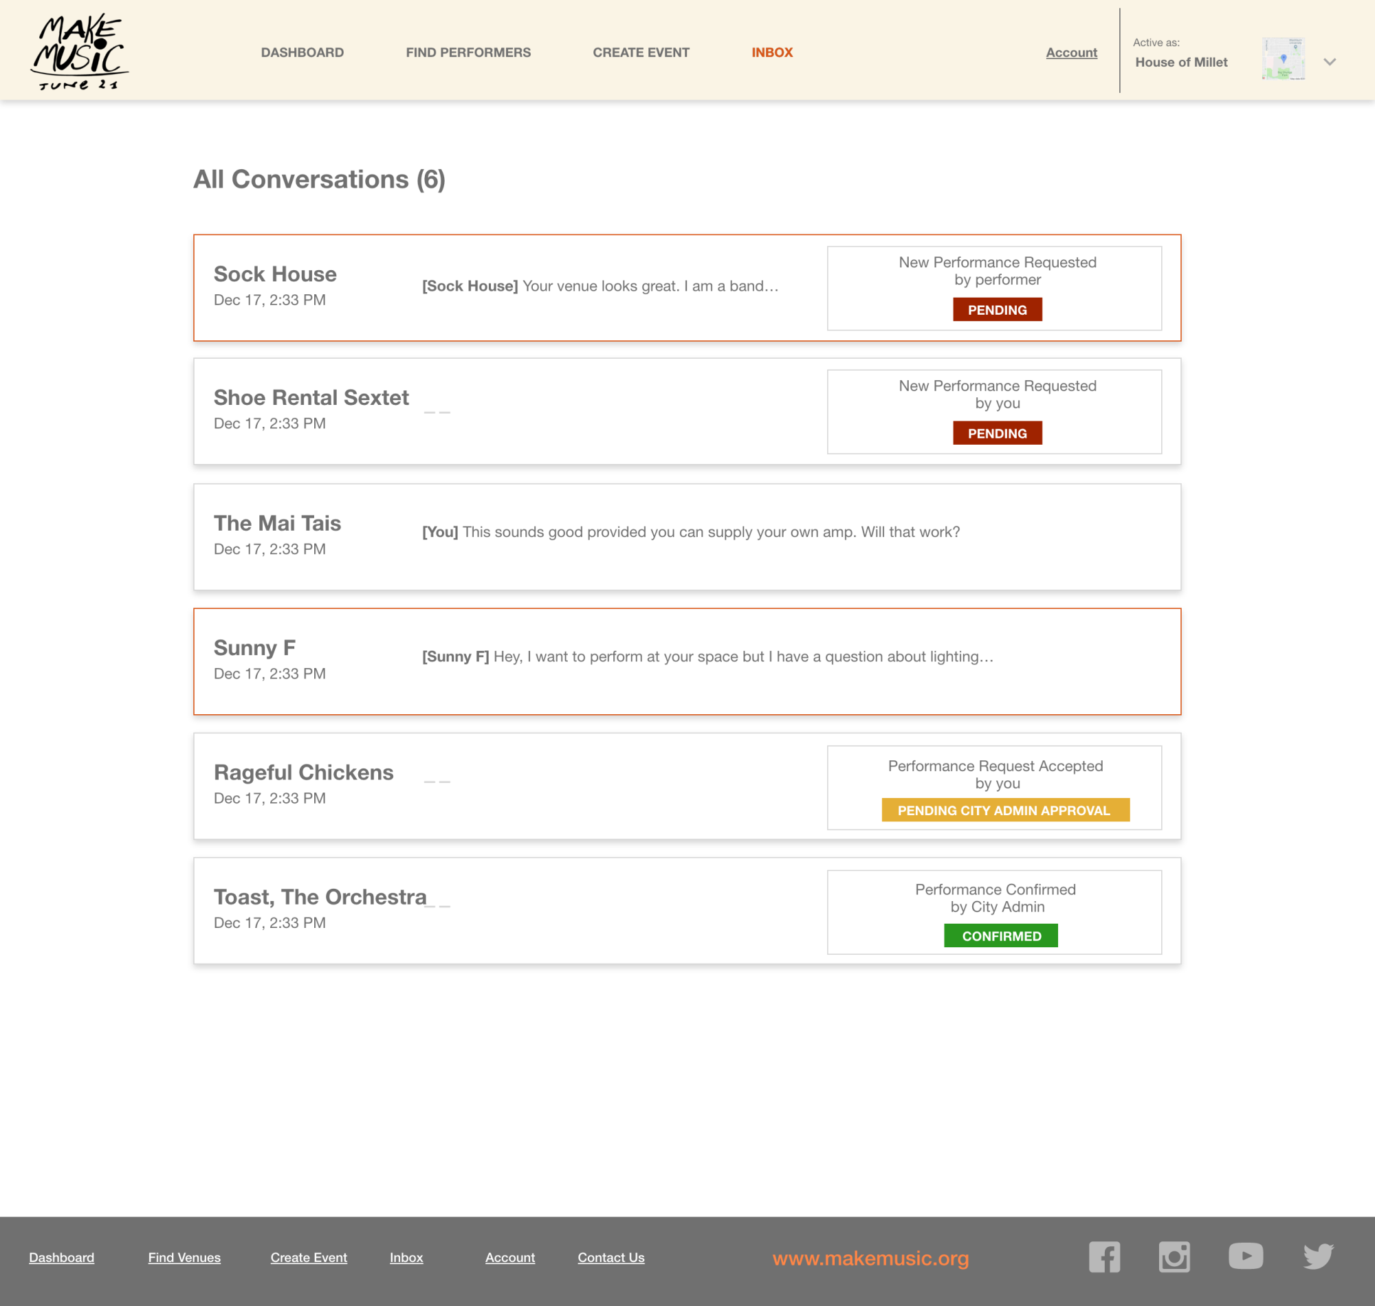Open the Facebook icon in footer

pos(1104,1257)
